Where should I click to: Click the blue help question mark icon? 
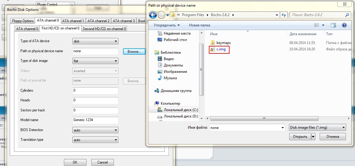pos(344,25)
